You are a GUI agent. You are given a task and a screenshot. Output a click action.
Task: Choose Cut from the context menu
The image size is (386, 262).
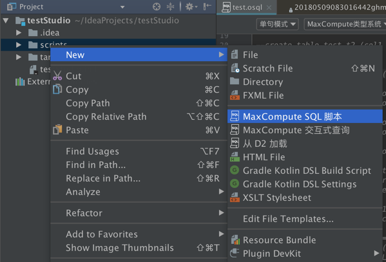coord(139,76)
